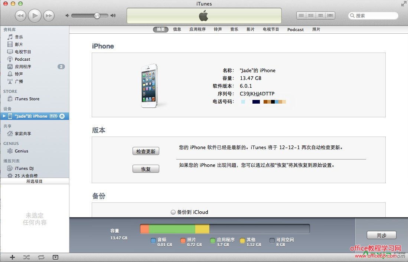Click the previous track rewind button

pyautogui.click(x=20, y=16)
